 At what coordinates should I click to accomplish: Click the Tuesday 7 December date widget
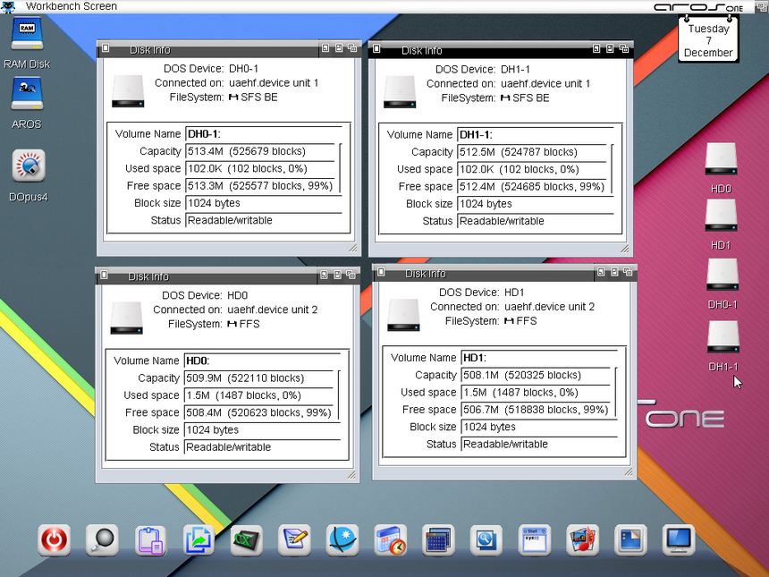click(708, 41)
